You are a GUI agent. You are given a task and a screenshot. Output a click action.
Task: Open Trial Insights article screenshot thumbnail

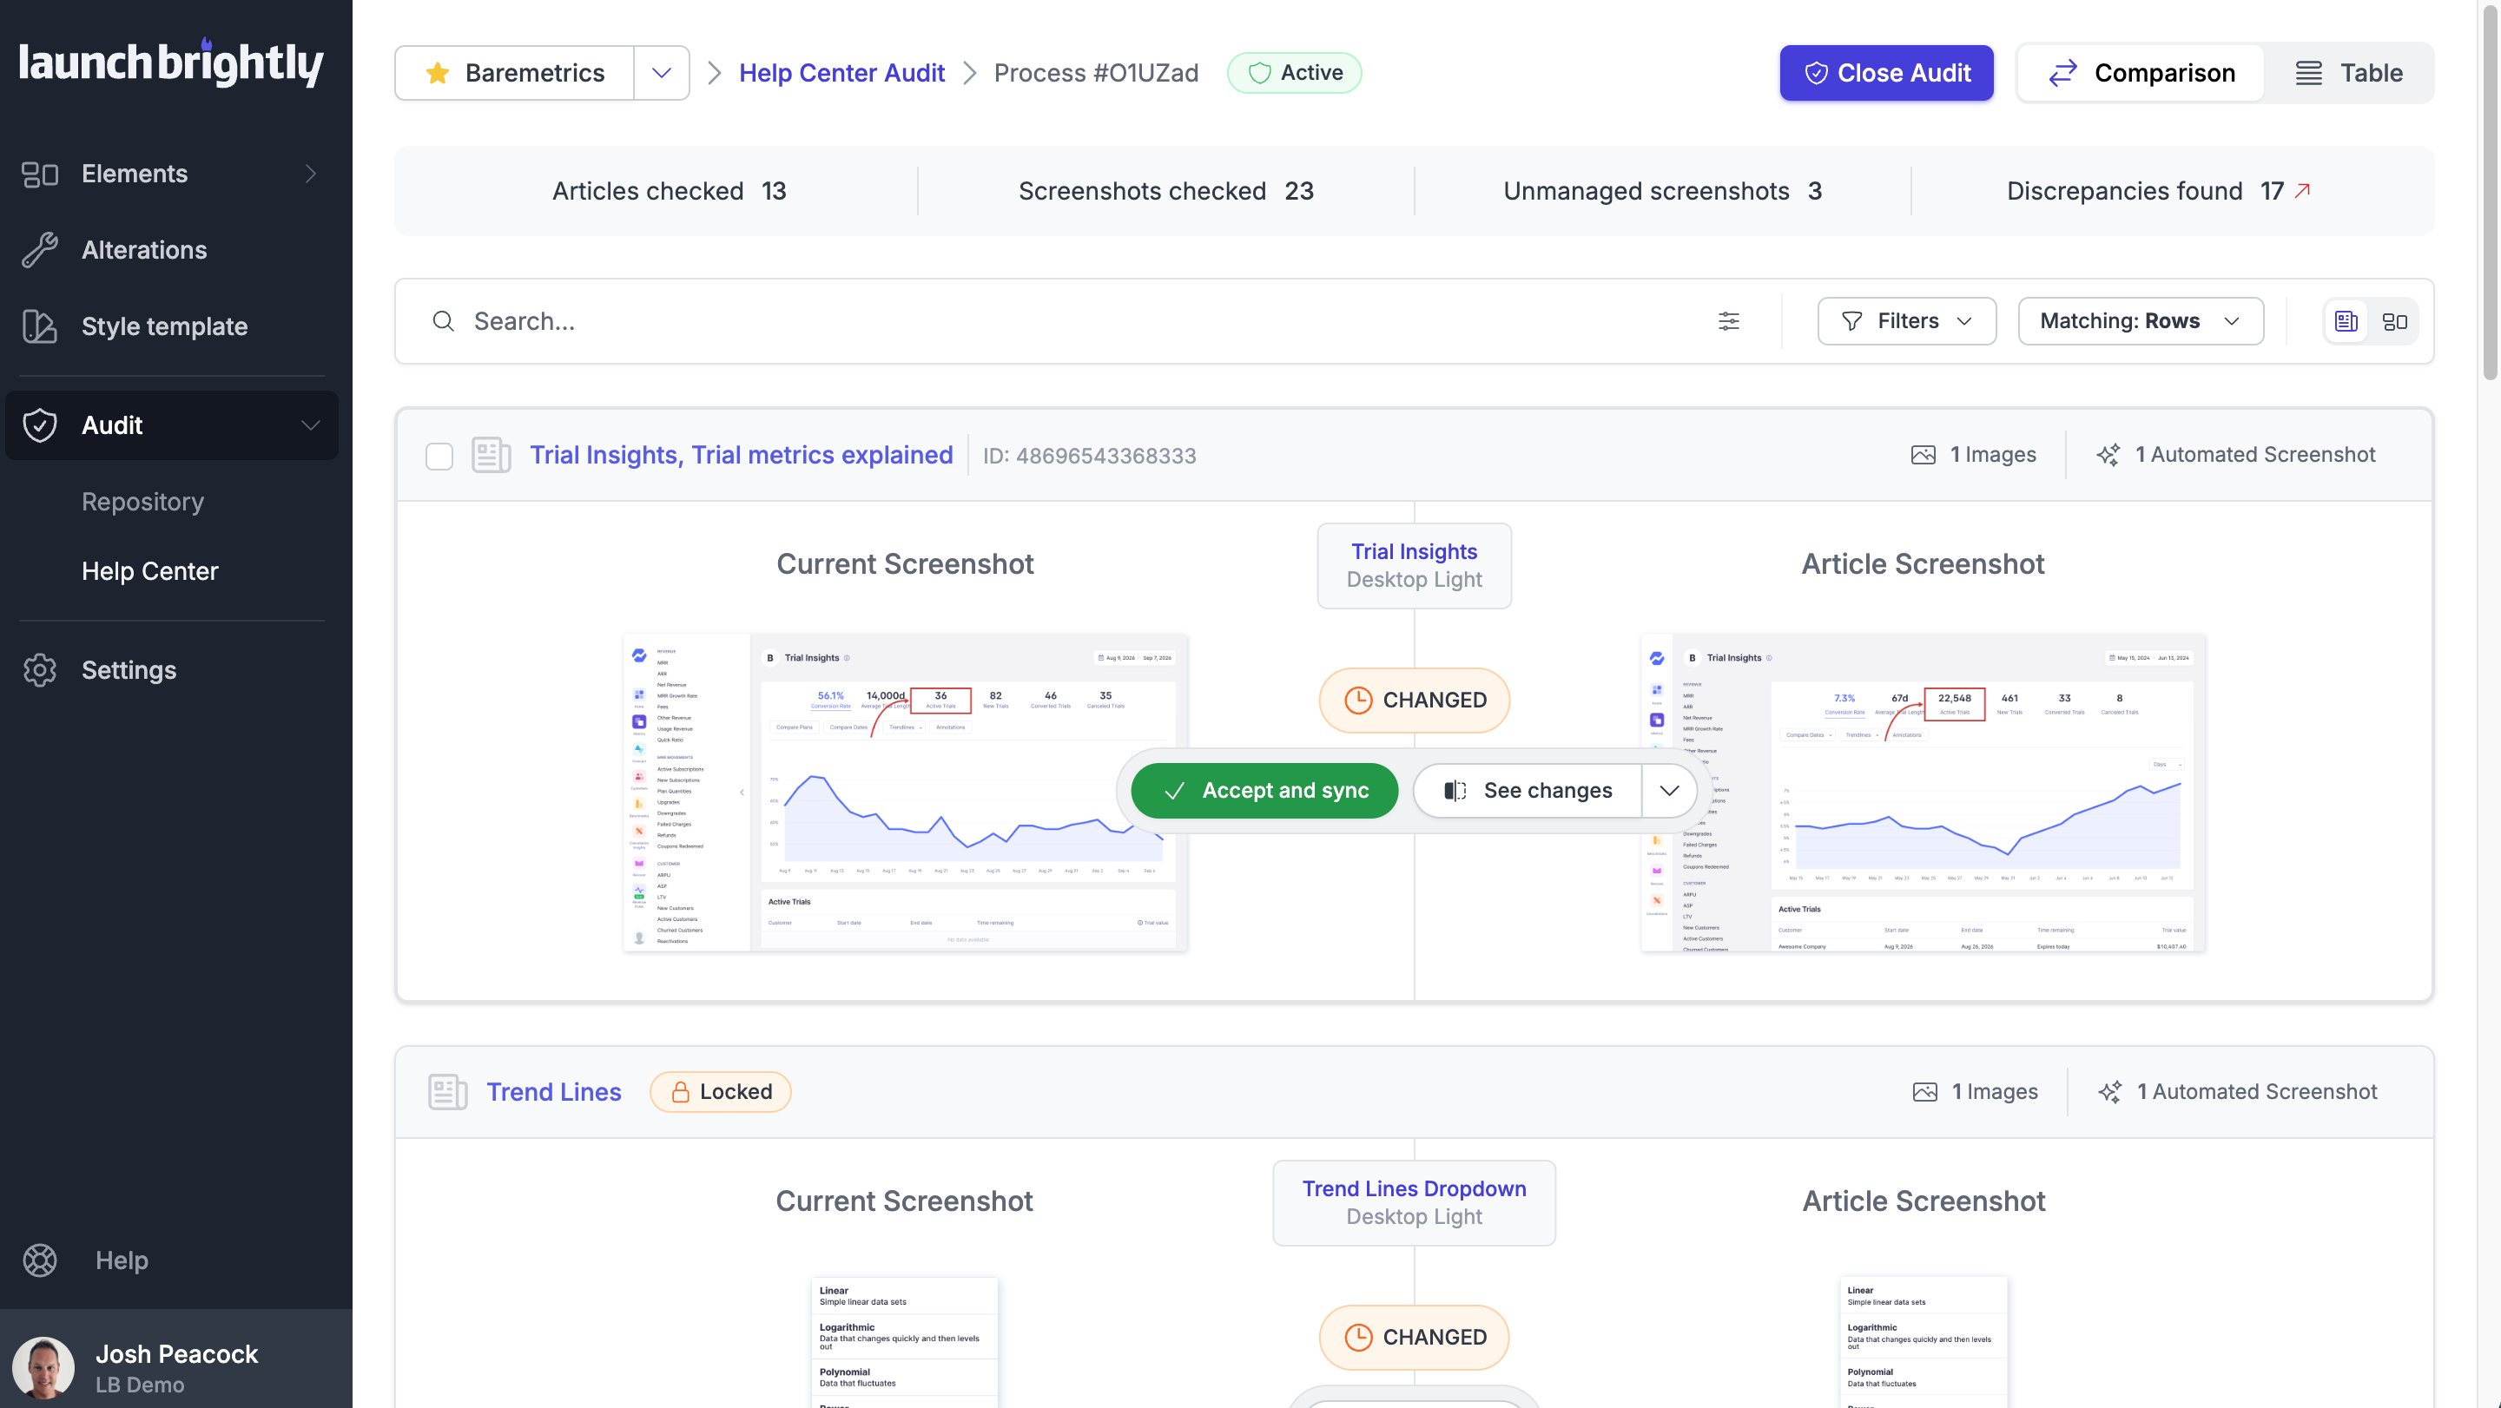pos(1924,793)
